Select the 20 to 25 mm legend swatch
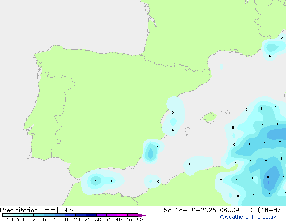Image resolution: width=286 pixels, height=221 pixels. pyautogui.click(x=81, y=215)
